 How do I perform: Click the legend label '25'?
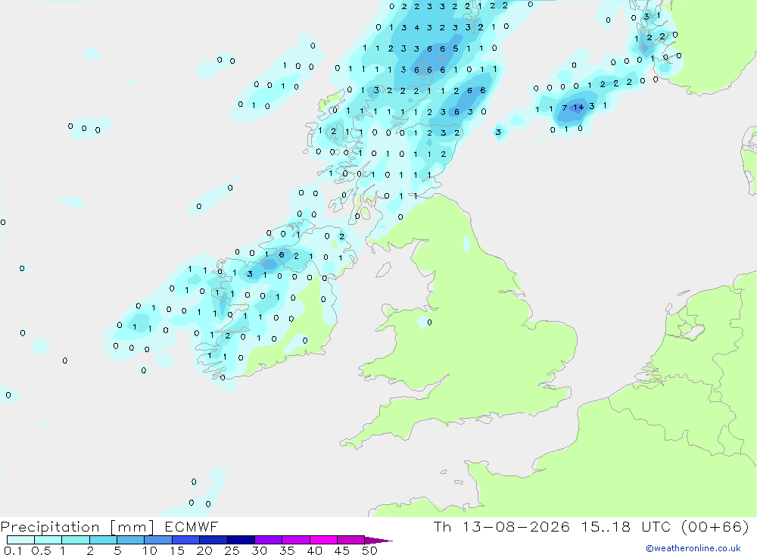[232, 550]
